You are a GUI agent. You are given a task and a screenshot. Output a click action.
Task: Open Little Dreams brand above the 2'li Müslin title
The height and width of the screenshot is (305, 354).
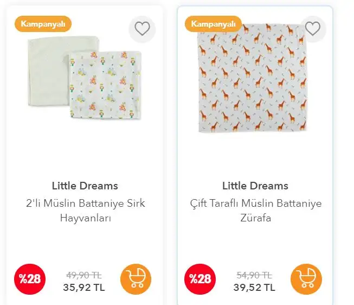tap(85, 186)
